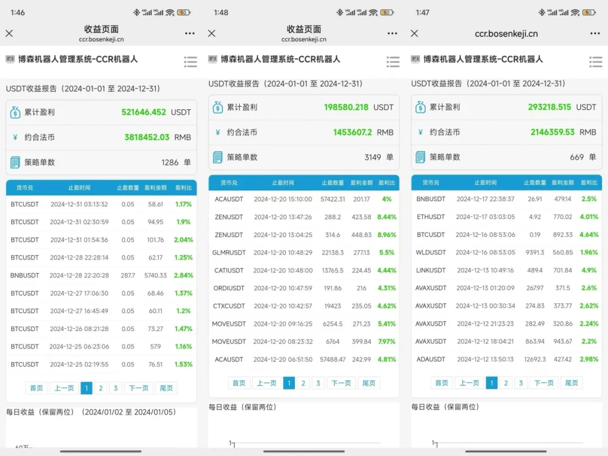
Task: Click Wi-Fi indicator in middle status bar
Action: pyautogui.click(x=373, y=12)
